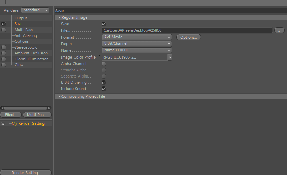Click the My Render Setting preset icon

pyautogui.click(x=3, y=123)
